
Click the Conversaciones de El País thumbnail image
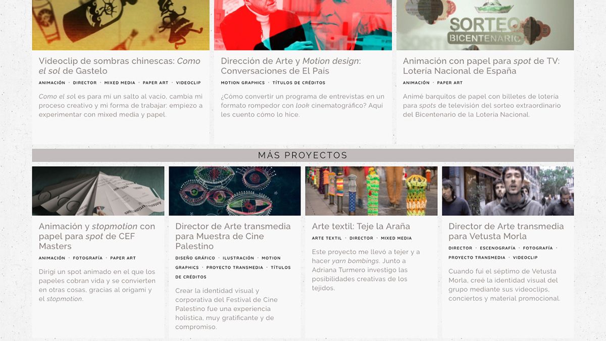[x=302, y=25]
